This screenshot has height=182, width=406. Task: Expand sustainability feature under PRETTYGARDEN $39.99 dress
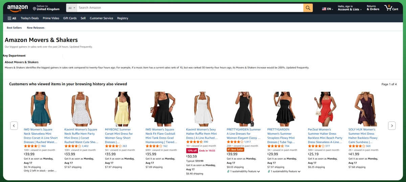tap(243, 172)
